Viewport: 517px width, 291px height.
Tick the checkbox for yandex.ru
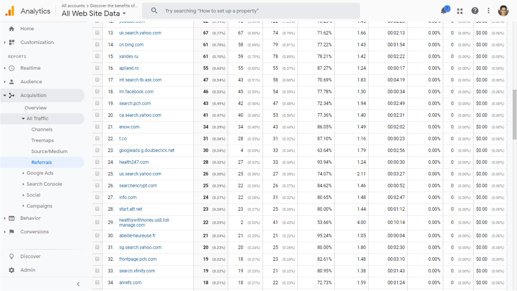97,56
